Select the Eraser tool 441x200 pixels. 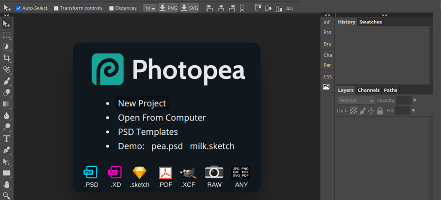pyautogui.click(x=6, y=93)
